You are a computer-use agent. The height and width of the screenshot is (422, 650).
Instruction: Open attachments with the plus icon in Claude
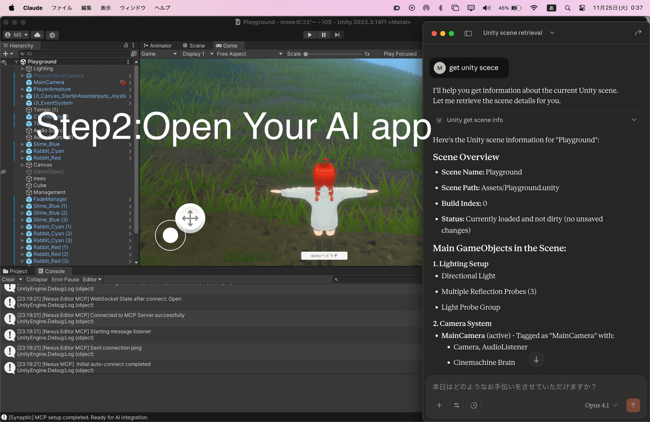point(439,405)
